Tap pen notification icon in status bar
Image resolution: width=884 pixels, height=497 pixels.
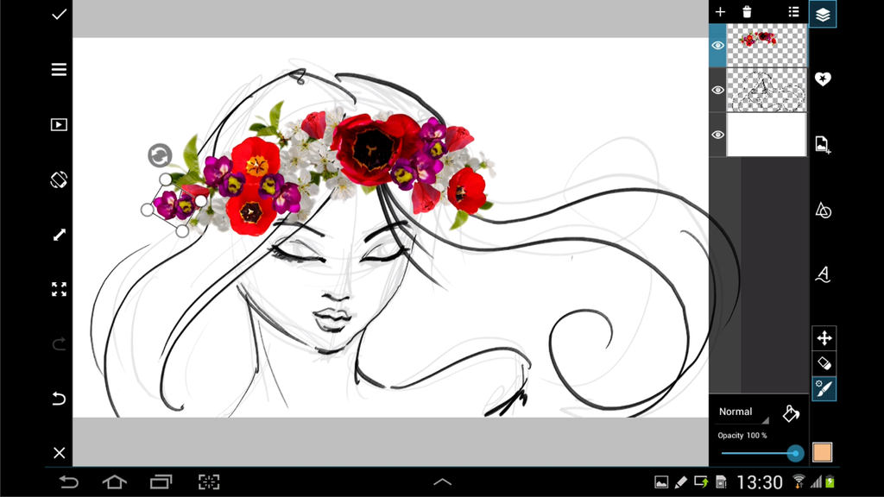(x=680, y=482)
